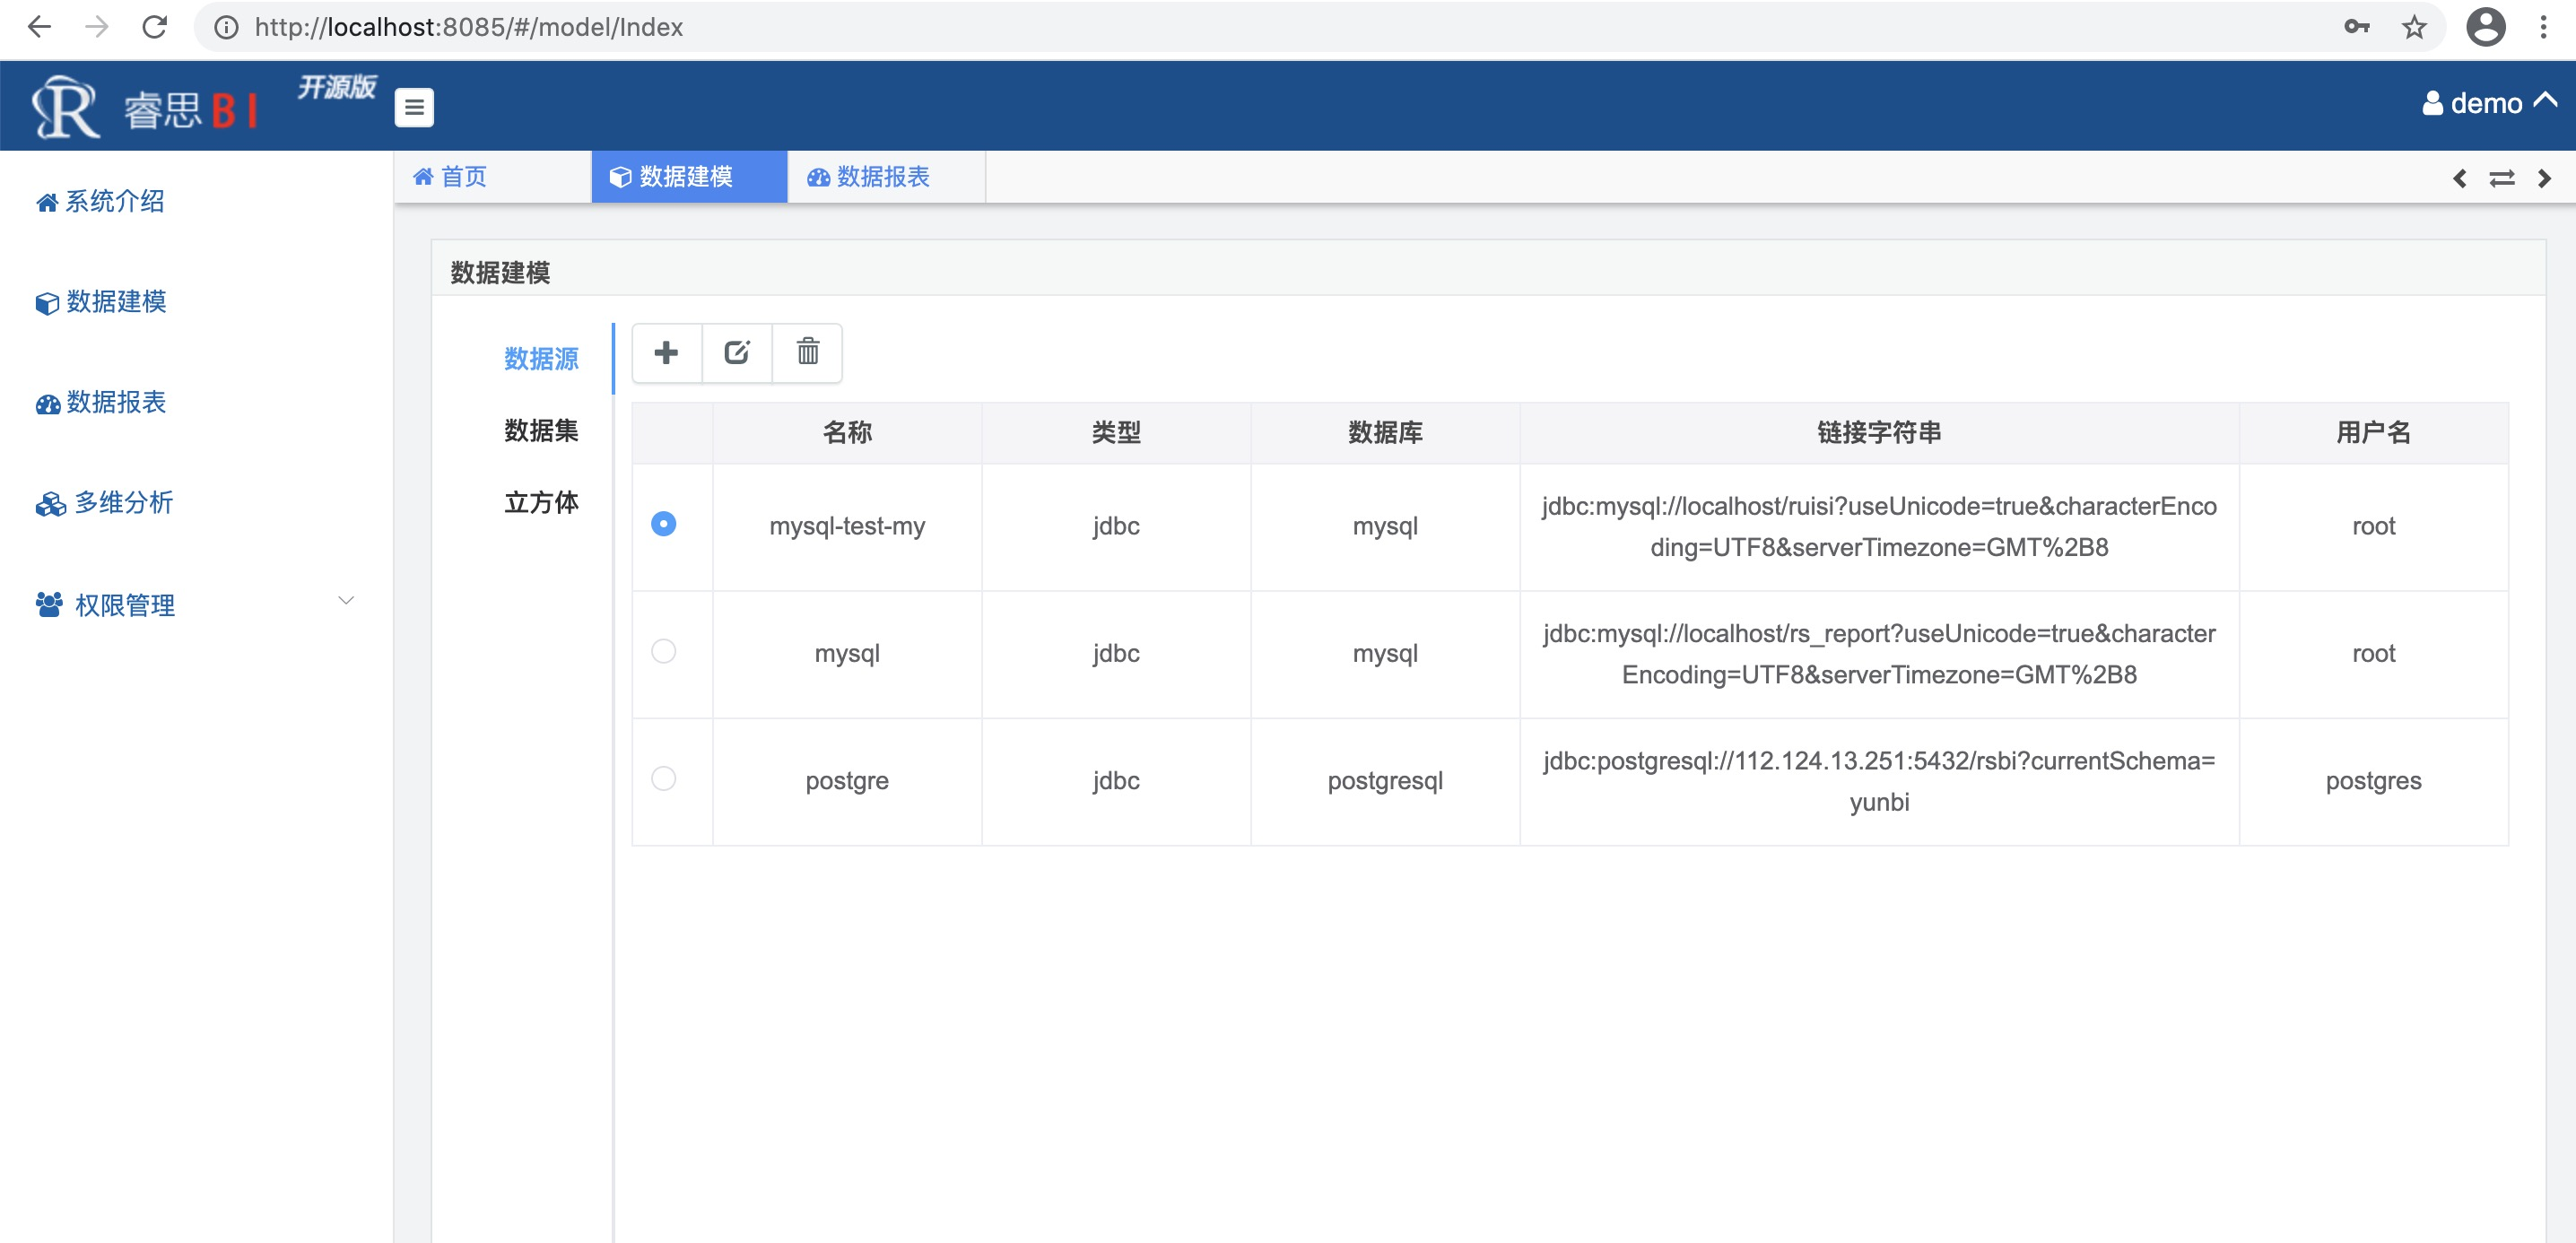
Task: Open 数据集 section in modeling panel
Action: (x=541, y=431)
